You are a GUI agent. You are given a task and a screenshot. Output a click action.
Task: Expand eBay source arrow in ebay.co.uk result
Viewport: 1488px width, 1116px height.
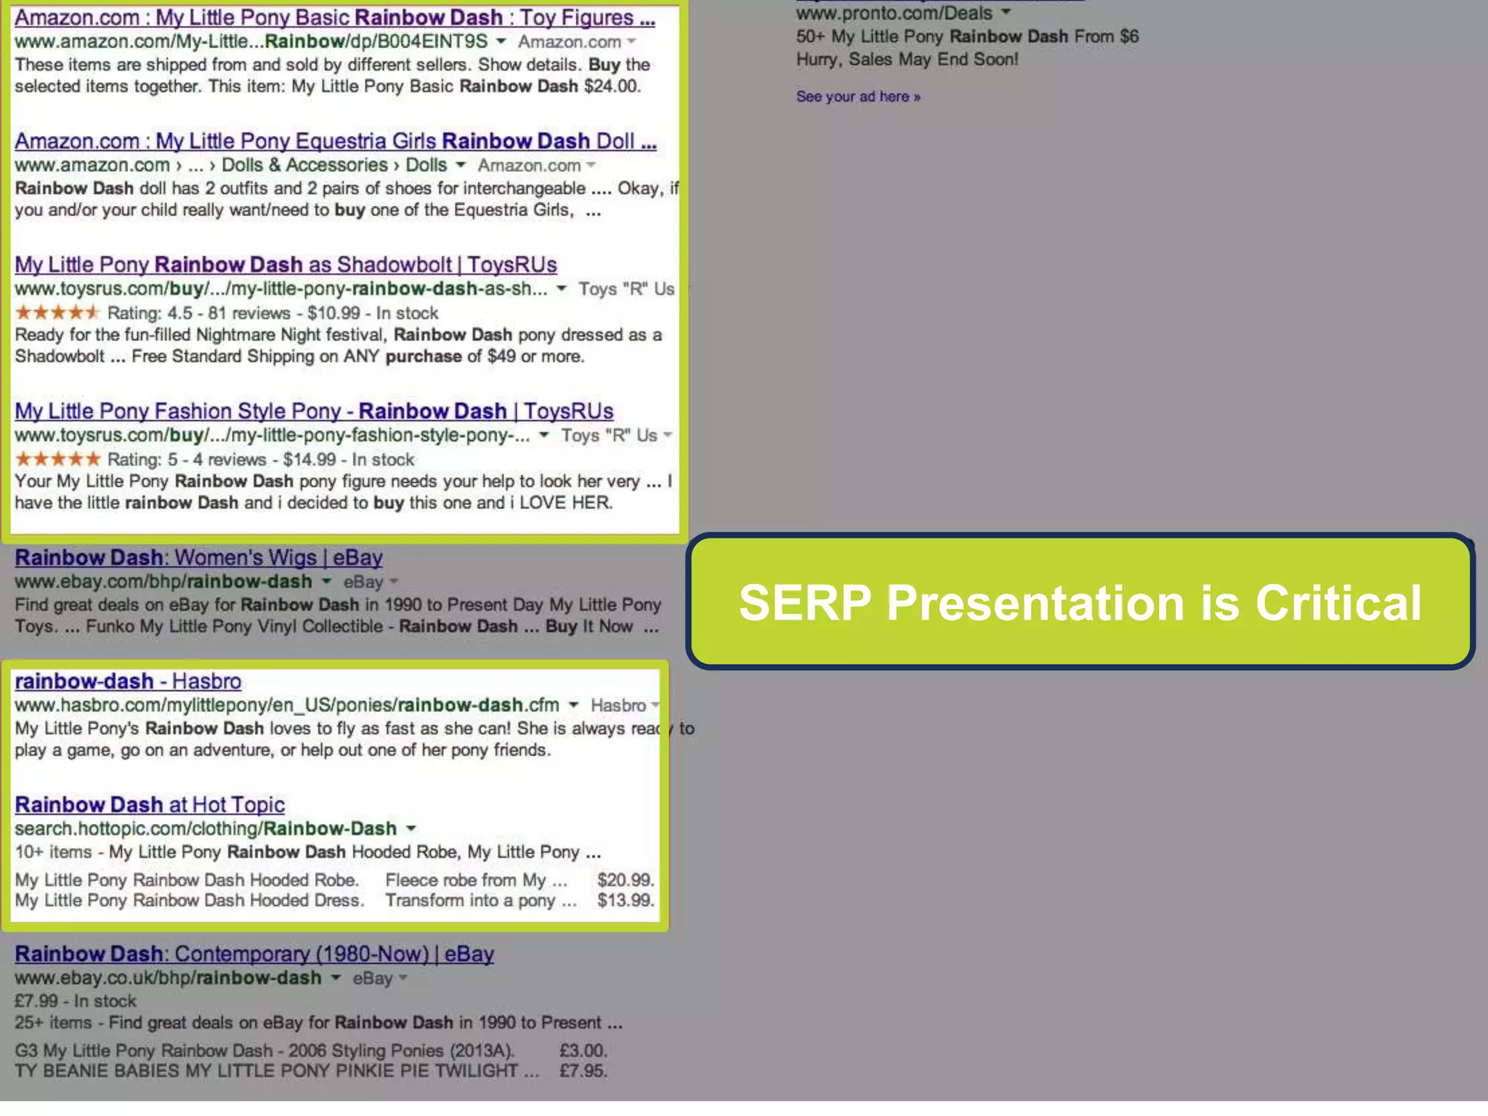[x=403, y=978]
